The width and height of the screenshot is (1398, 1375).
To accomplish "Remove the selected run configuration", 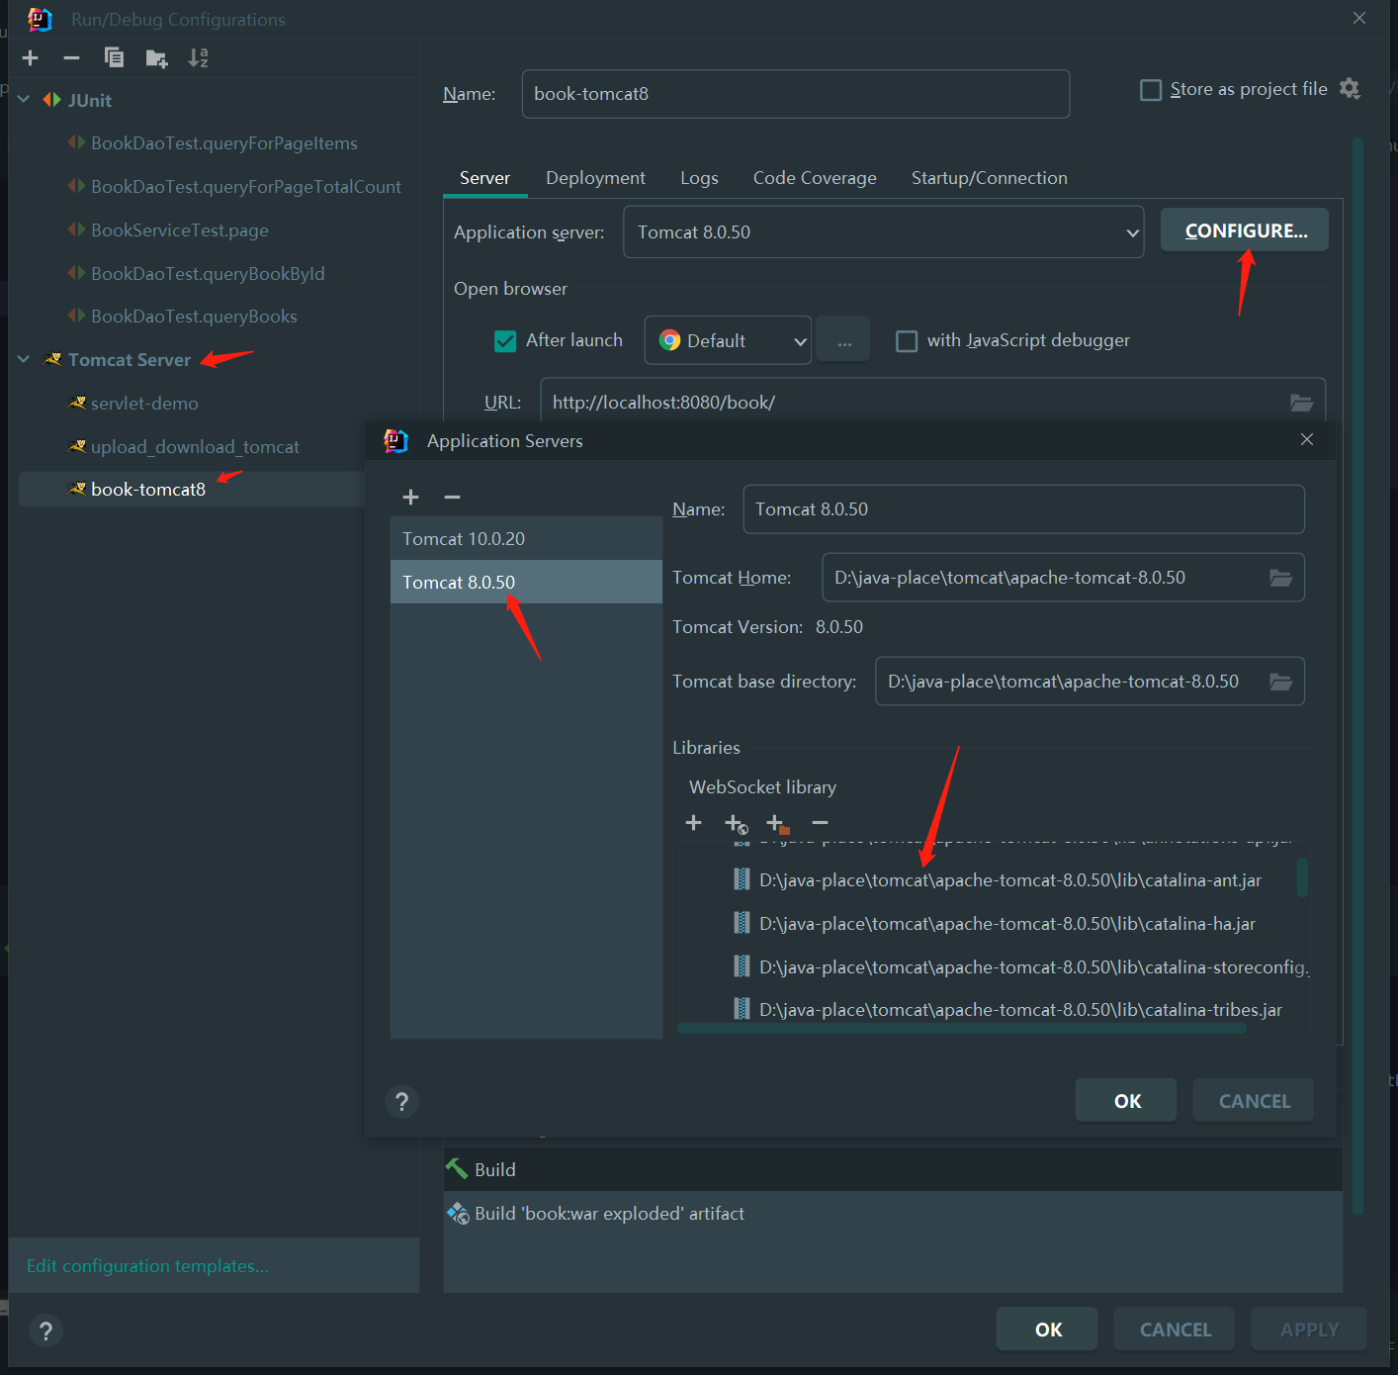I will click(x=71, y=58).
